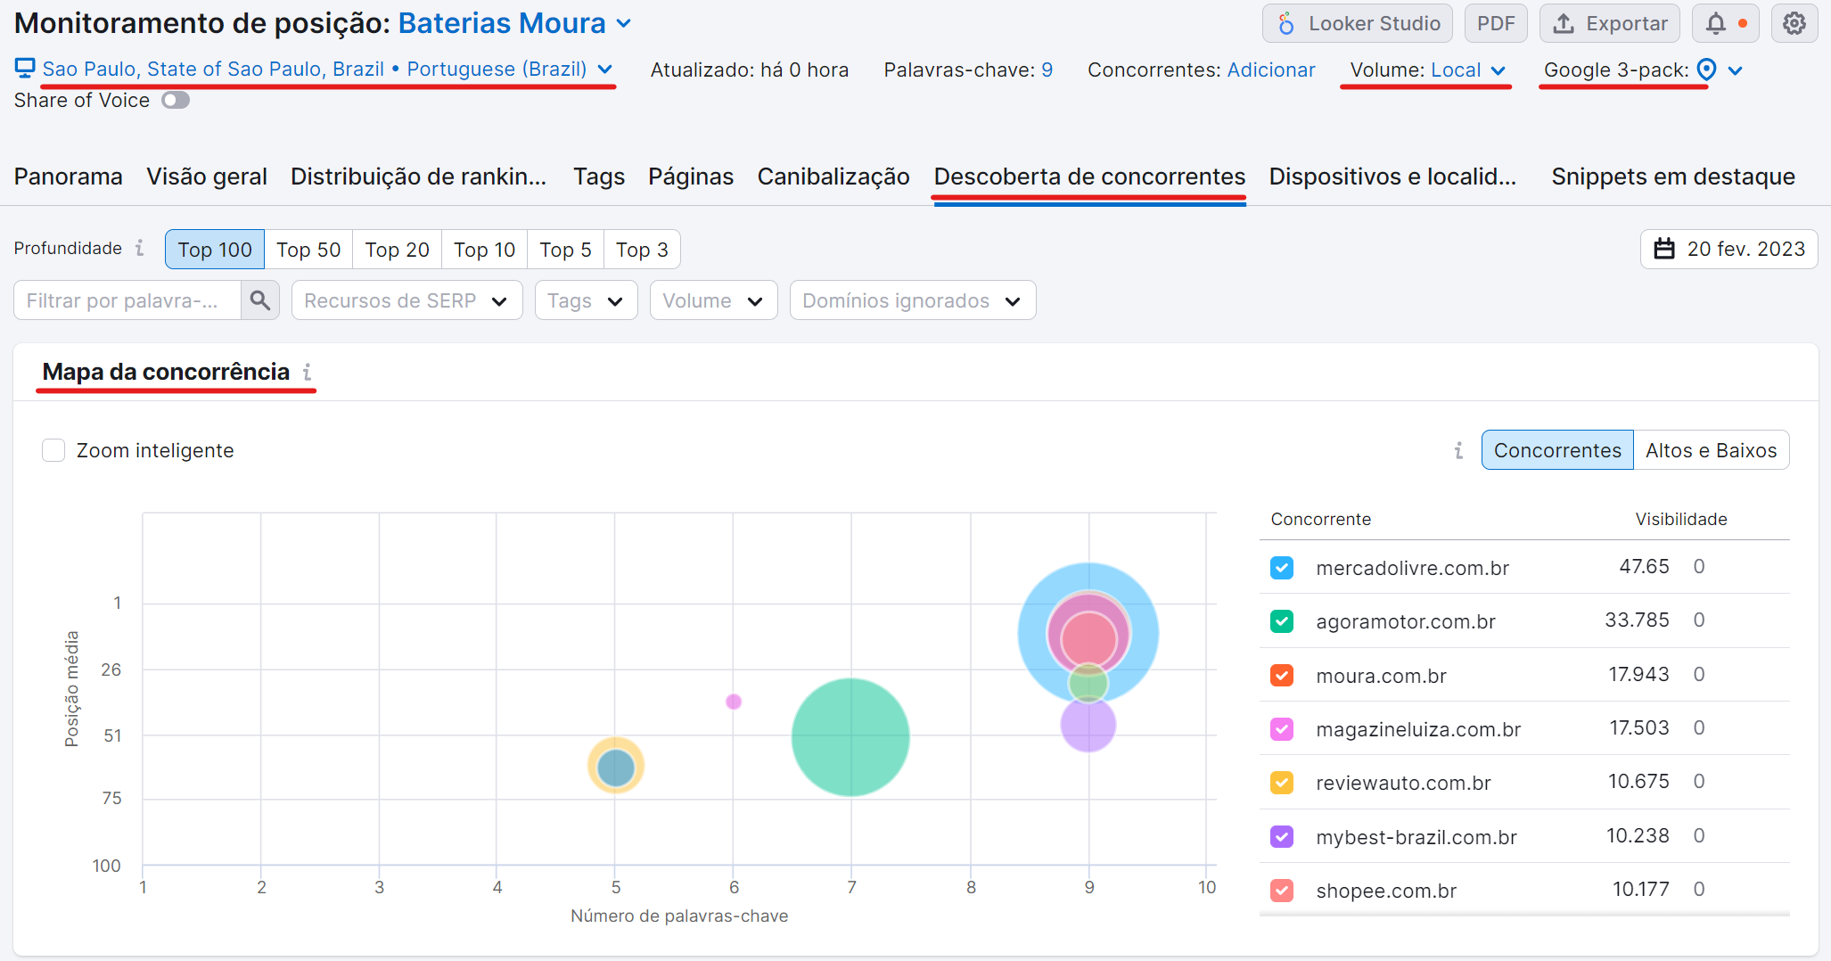
Task: Uncheck mercadolivre.com.br competitor
Action: pos(1281,568)
